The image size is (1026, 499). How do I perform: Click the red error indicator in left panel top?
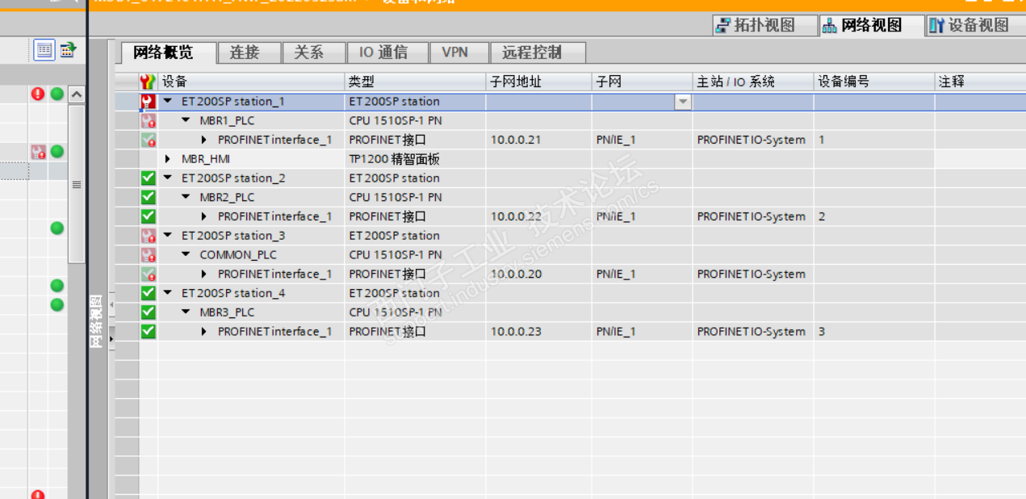coord(38,94)
